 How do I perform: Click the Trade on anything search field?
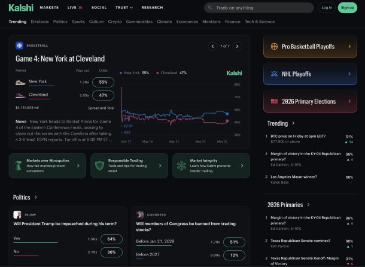[x=259, y=8]
